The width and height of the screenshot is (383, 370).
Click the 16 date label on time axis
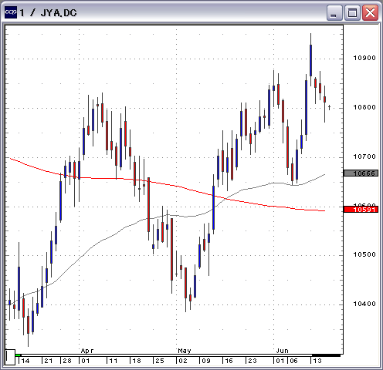point(229,361)
